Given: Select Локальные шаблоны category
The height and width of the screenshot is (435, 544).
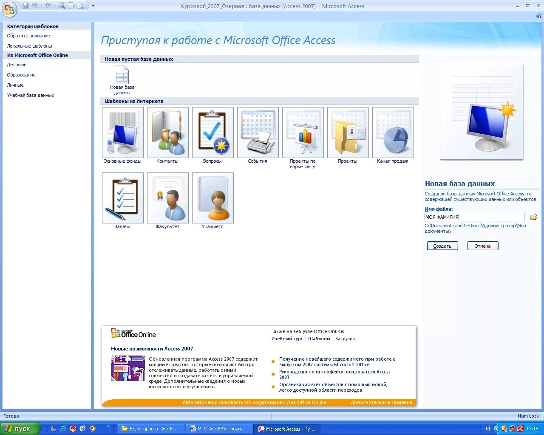Looking at the screenshot, I should coord(29,46).
